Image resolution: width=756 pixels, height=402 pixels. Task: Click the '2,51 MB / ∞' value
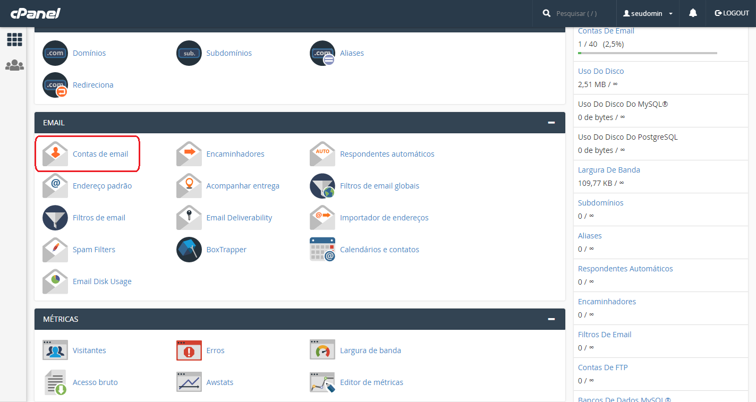(x=598, y=84)
